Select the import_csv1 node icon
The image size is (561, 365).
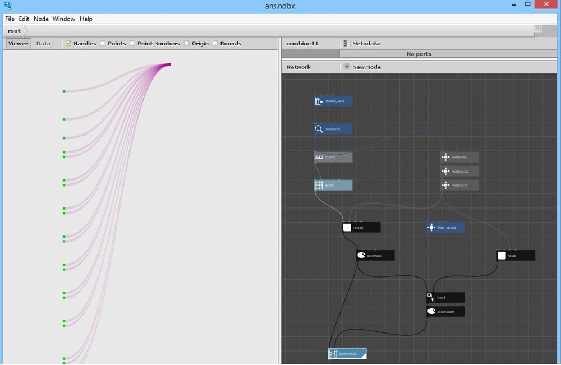(319, 101)
